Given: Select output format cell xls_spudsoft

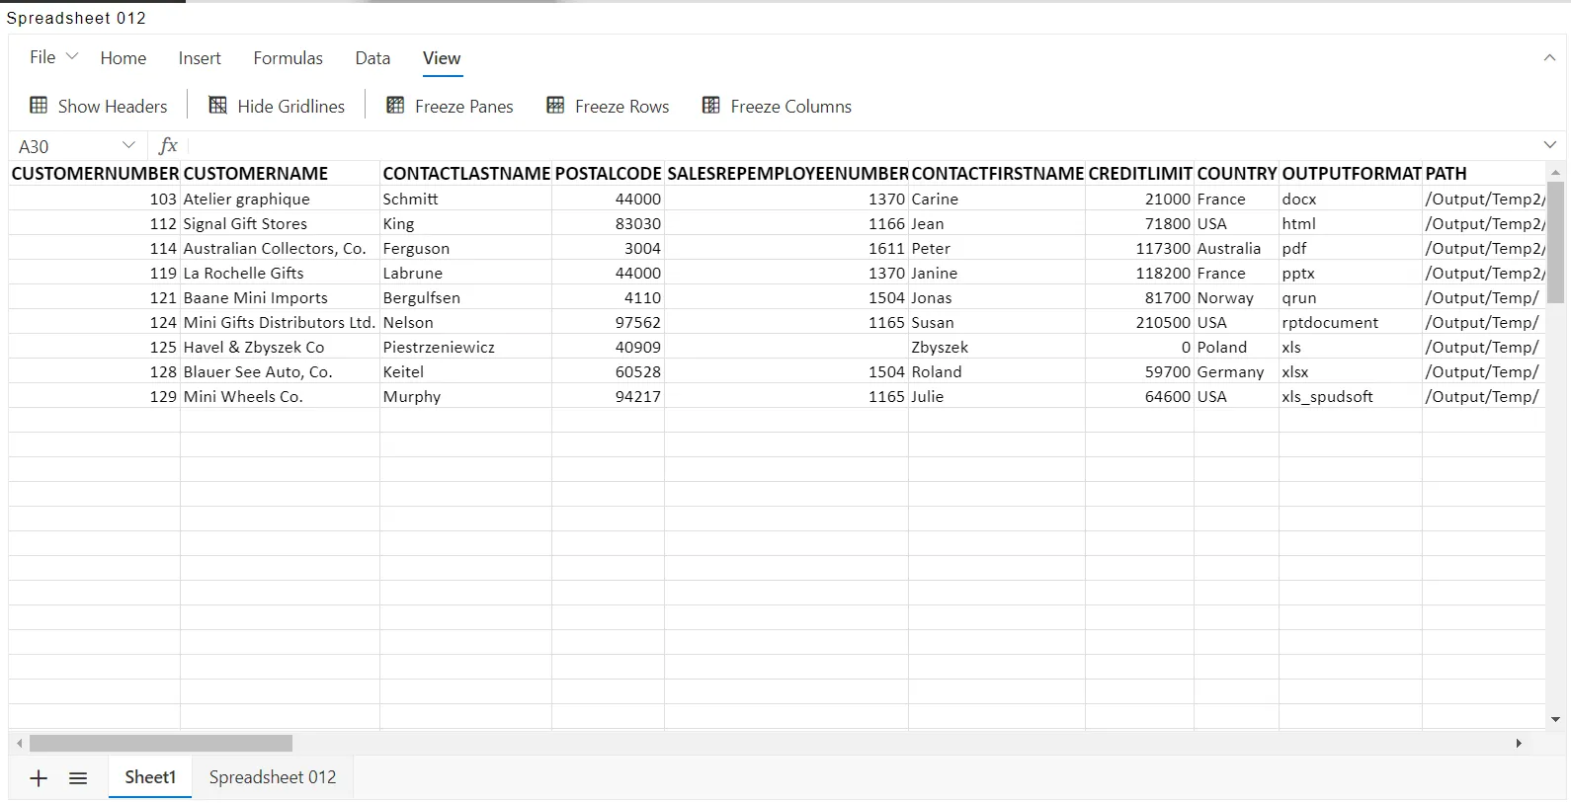Looking at the screenshot, I should click(x=1351, y=396).
